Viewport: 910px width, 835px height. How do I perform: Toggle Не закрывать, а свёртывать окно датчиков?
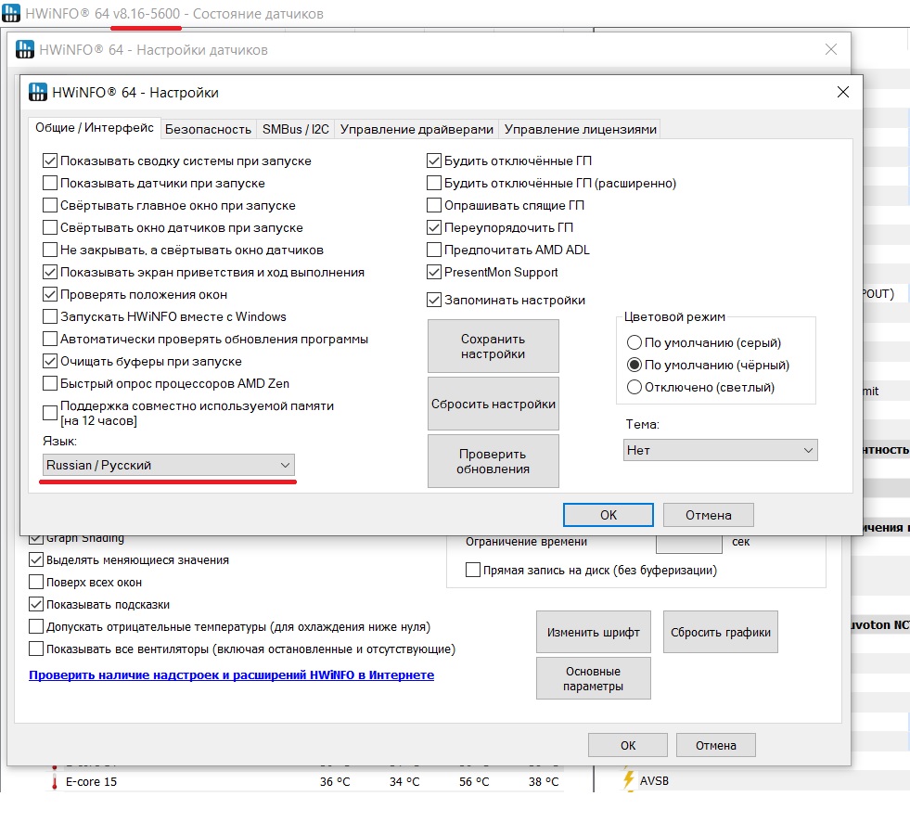tap(50, 250)
